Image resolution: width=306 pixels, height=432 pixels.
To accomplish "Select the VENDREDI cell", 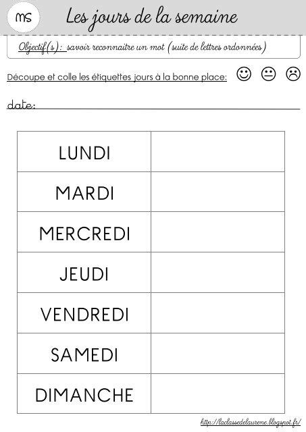I will click(x=84, y=313).
